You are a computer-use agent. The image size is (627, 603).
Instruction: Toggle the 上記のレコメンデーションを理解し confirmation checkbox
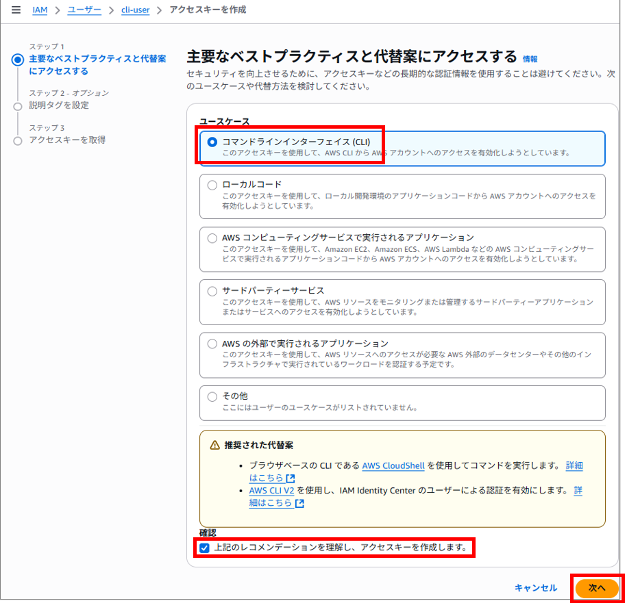[204, 548]
